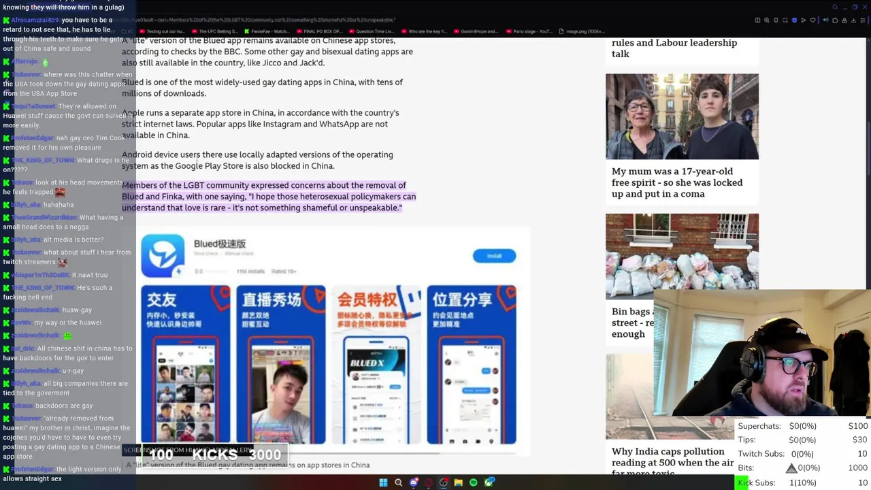Click the blue Install button for Blued
Screen dimensions: 871x490
[494, 256]
